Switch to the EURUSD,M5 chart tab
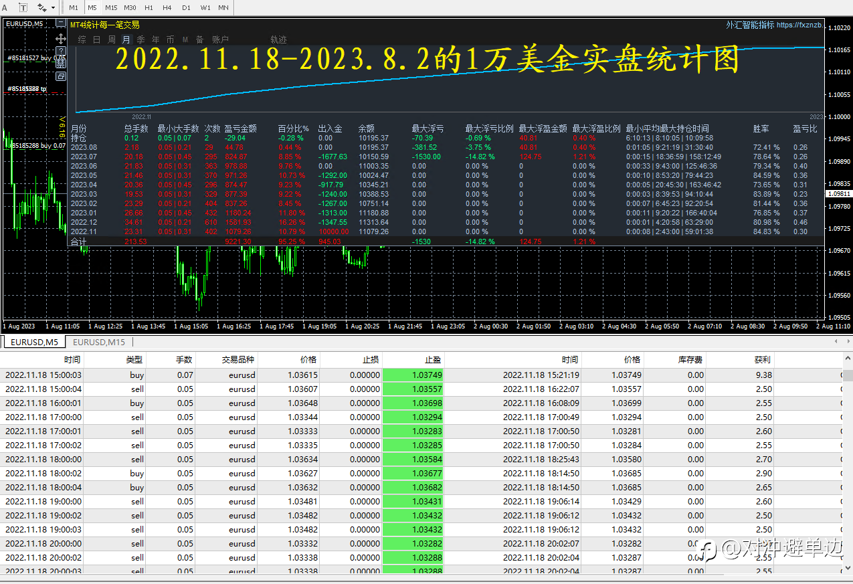The width and height of the screenshot is (853, 584). (33, 342)
